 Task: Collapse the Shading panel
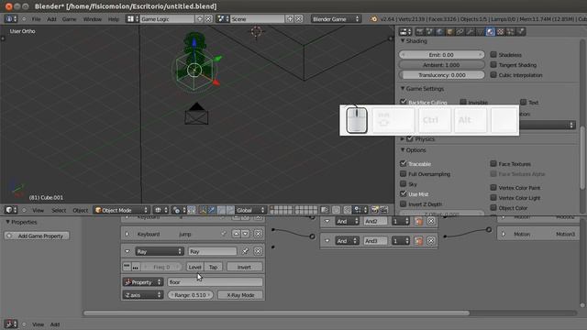(403, 40)
